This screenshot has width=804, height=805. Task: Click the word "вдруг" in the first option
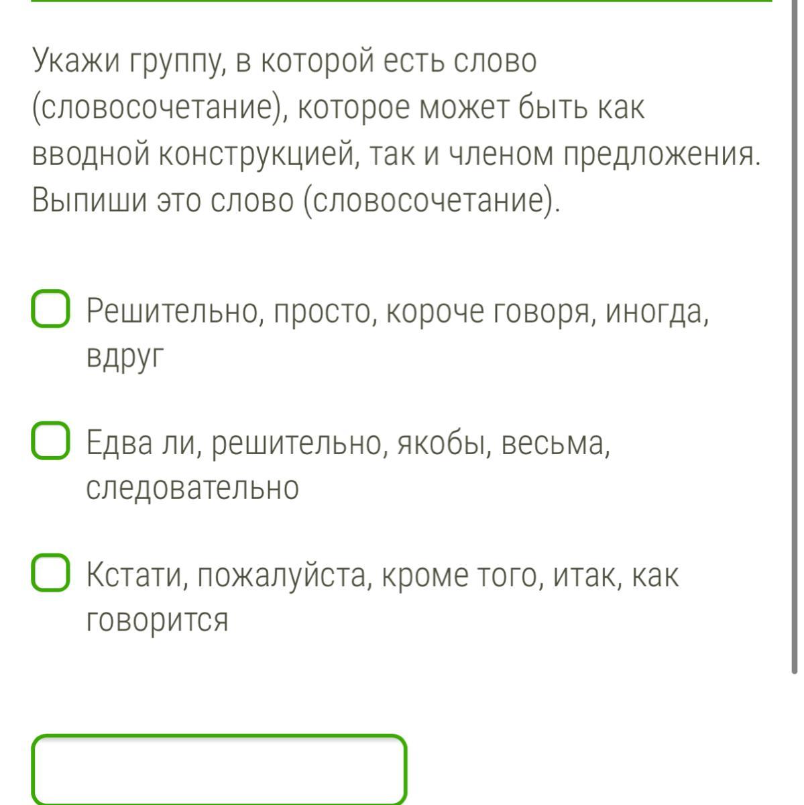click(125, 358)
